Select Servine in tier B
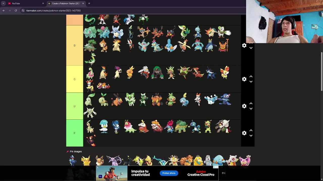 point(90,59)
